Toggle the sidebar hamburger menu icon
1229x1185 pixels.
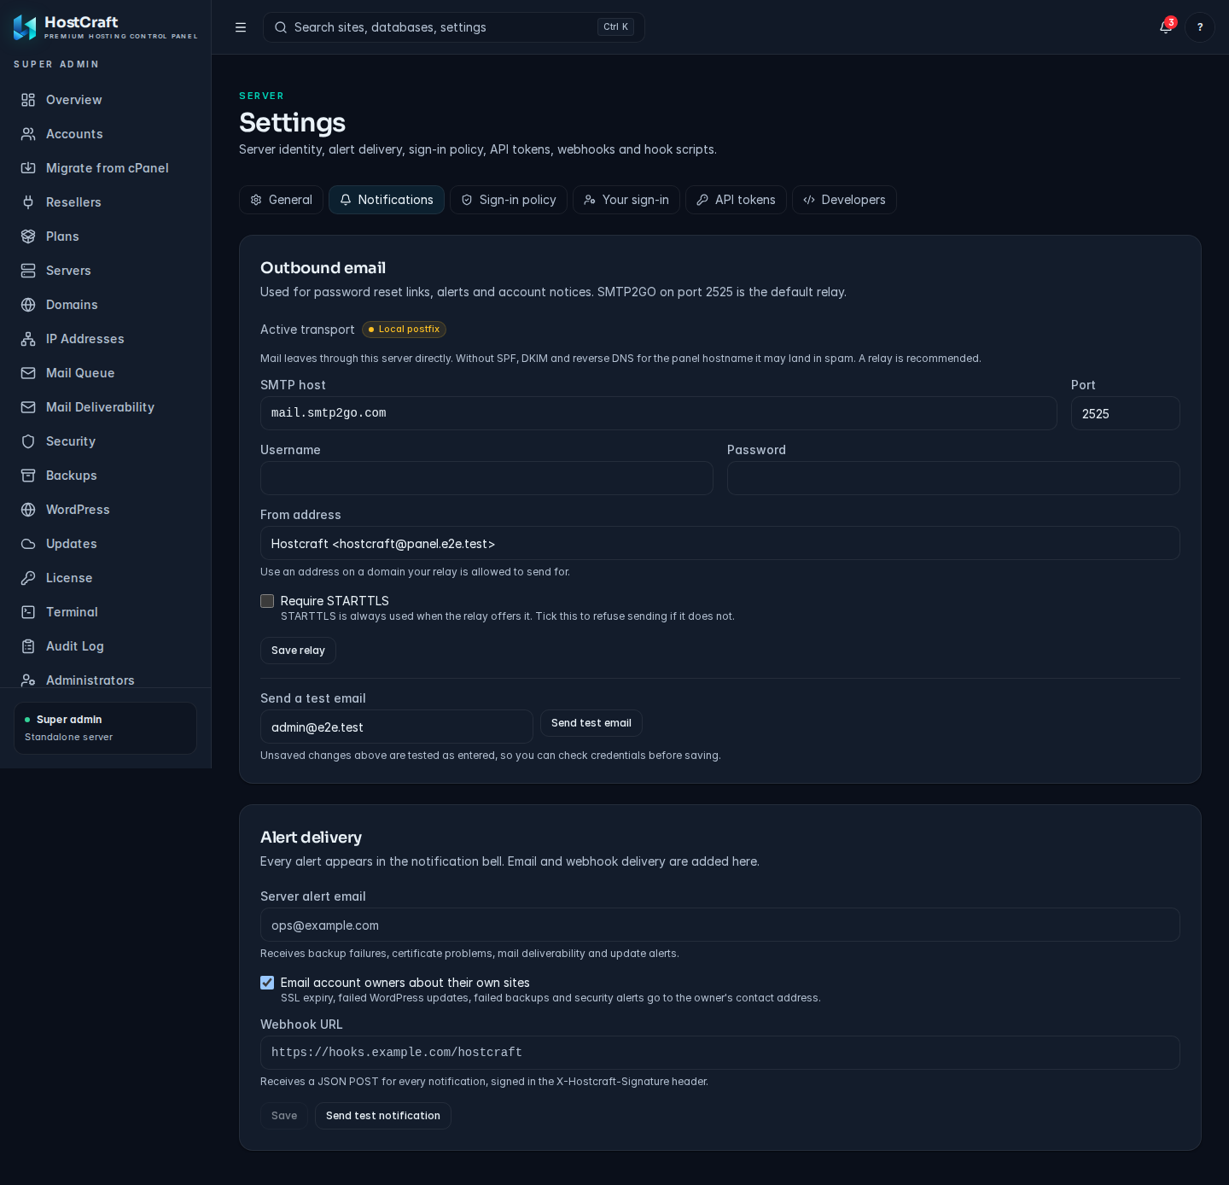tap(241, 27)
